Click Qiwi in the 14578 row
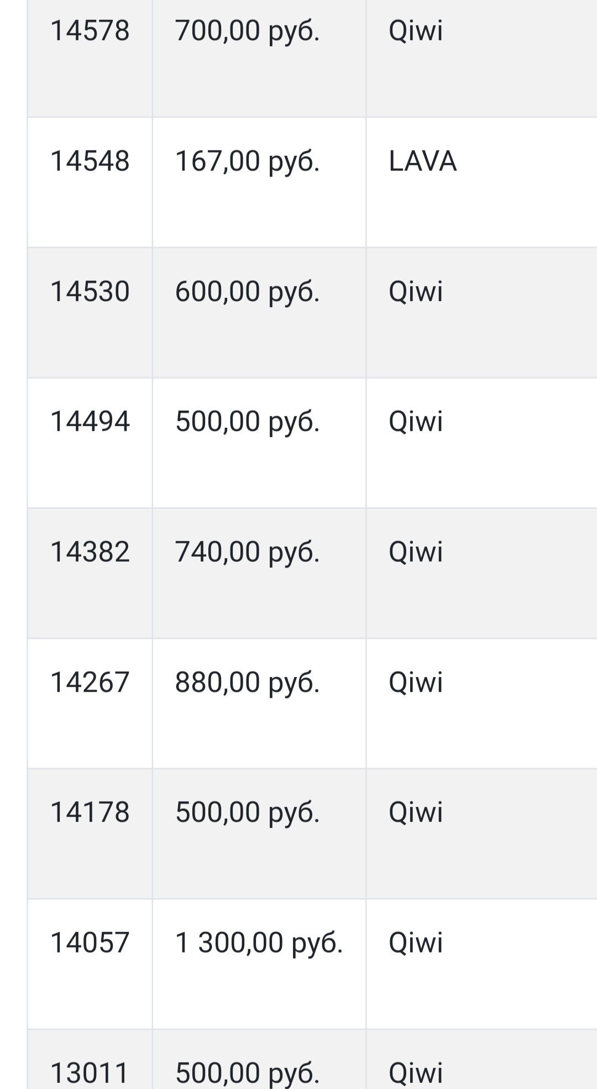The image size is (597, 1089). (416, 31)
